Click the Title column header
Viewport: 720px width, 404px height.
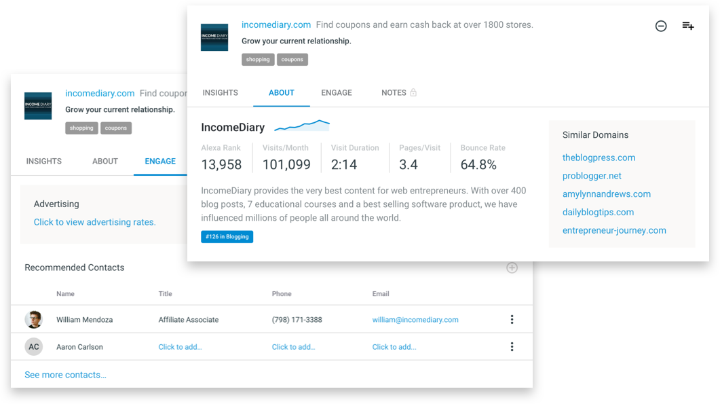(x=166, y=294)
